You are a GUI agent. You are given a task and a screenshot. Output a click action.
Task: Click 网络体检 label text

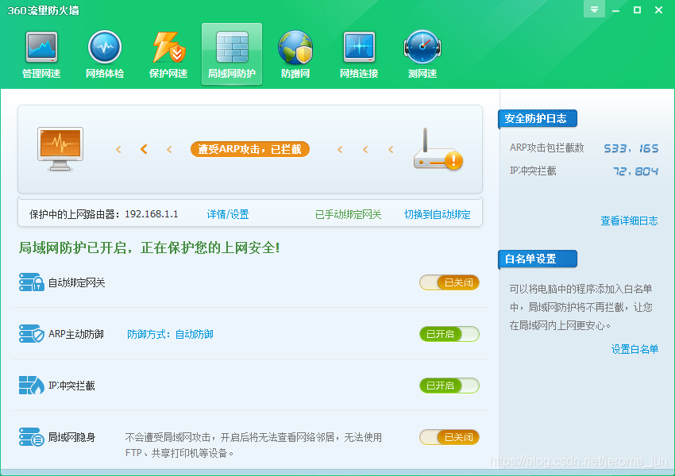105,74
